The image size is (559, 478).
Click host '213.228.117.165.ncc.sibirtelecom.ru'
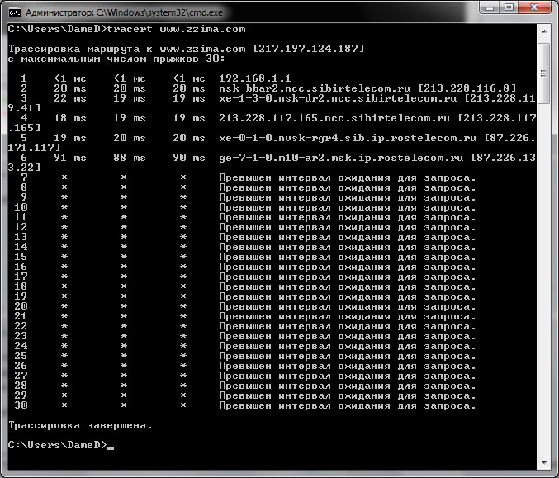[334, 118]
